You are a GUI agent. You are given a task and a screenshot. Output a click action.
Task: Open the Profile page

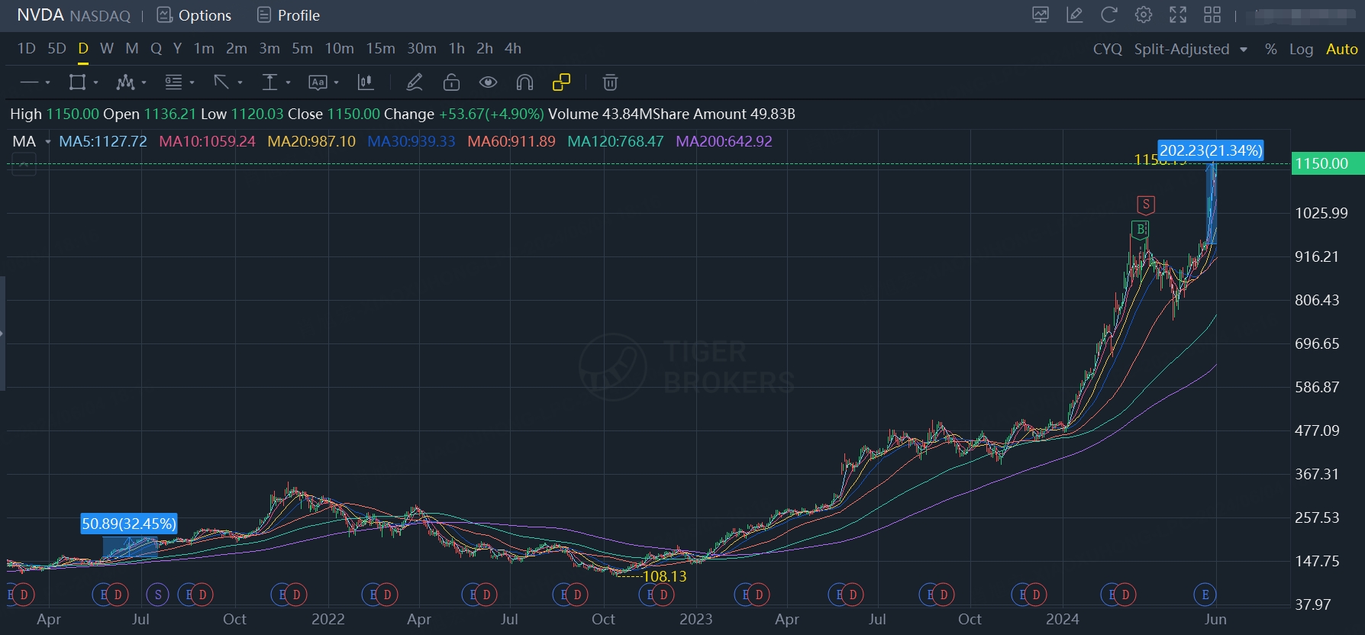click(289, 15)
